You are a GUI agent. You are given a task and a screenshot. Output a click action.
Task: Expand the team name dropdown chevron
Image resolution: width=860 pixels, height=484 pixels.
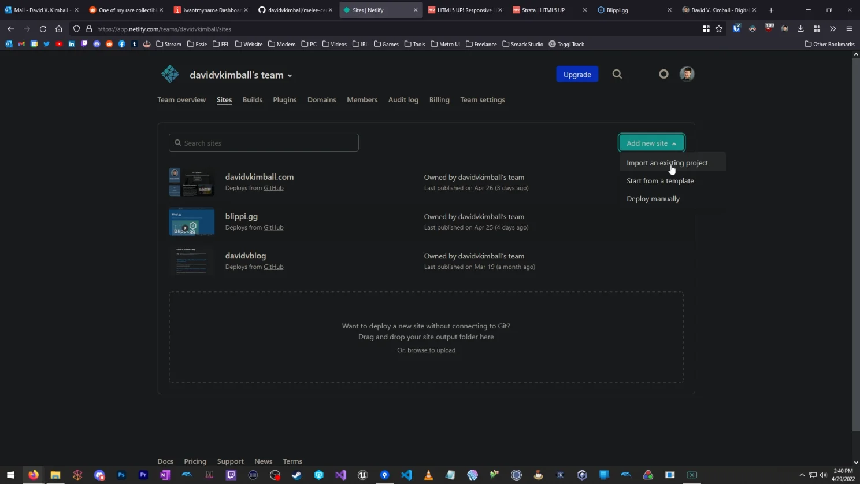pos(290,75)
